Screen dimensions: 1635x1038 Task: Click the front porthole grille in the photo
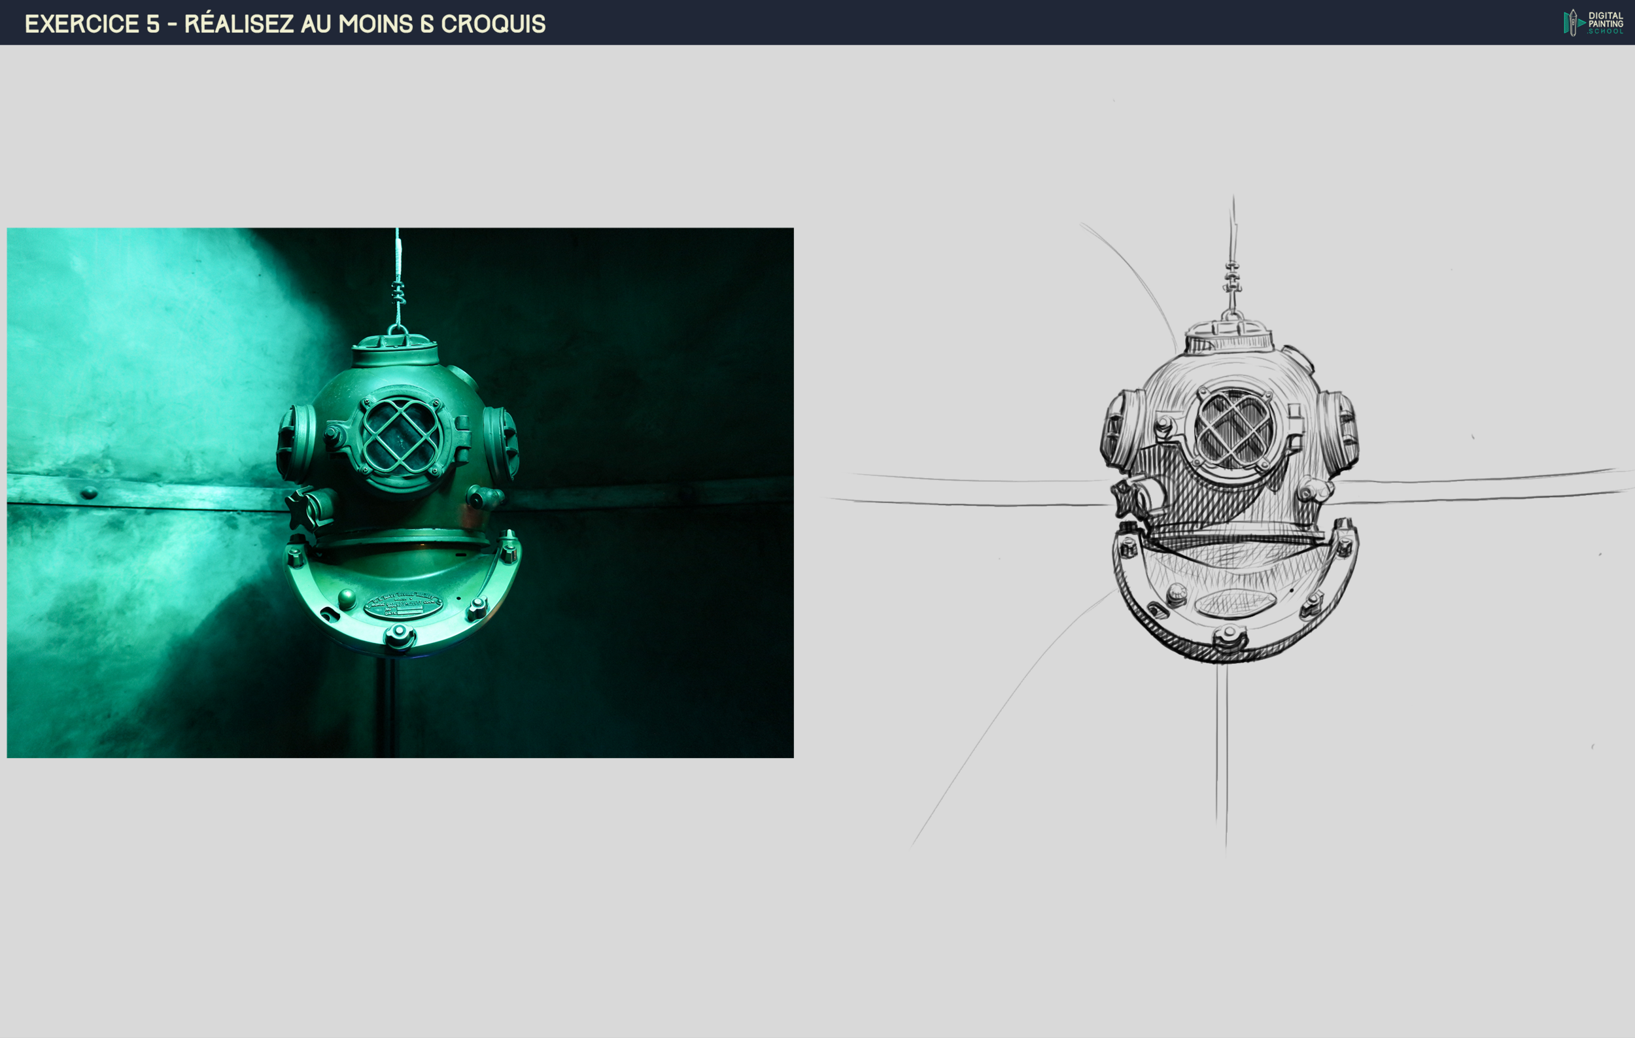(x=402, y=436)
